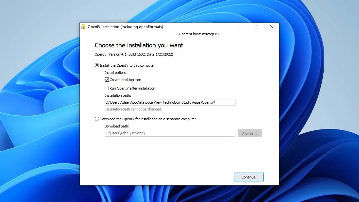
Task: Click the 'Install options:' label
Action: coord(116,73)
